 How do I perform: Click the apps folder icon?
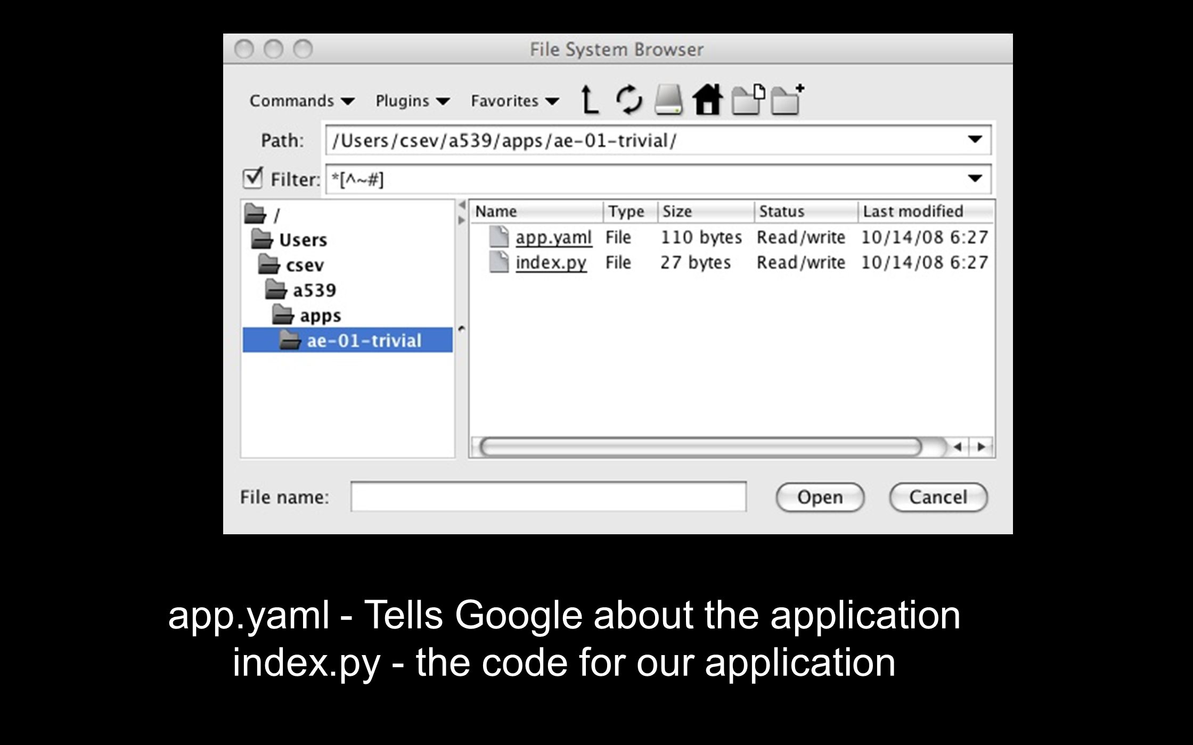coord(283,314)
